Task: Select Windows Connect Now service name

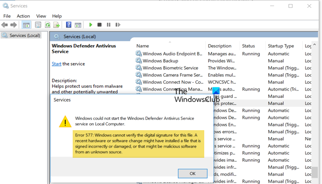Action: click(x=173, y=82)
